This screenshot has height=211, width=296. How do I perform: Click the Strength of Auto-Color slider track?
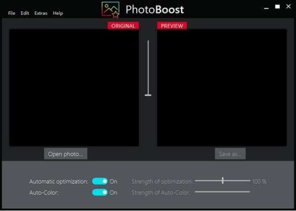[222, 192]
